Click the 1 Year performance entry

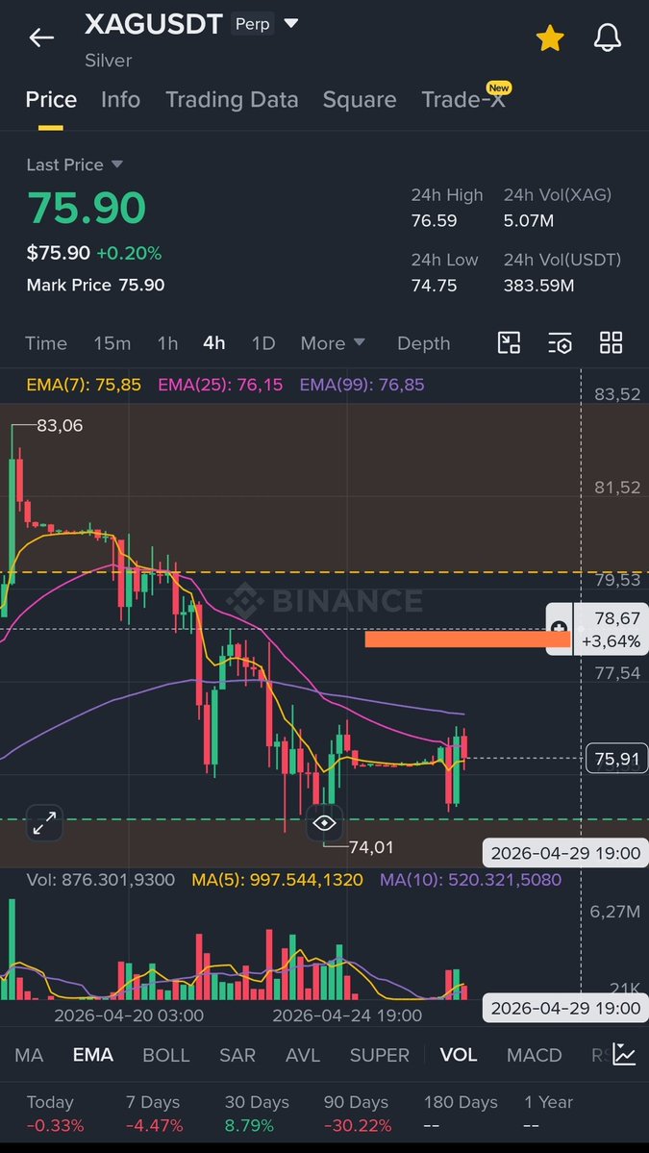tap(548, 1114)
